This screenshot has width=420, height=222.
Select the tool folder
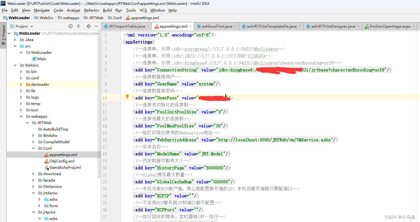32,110
